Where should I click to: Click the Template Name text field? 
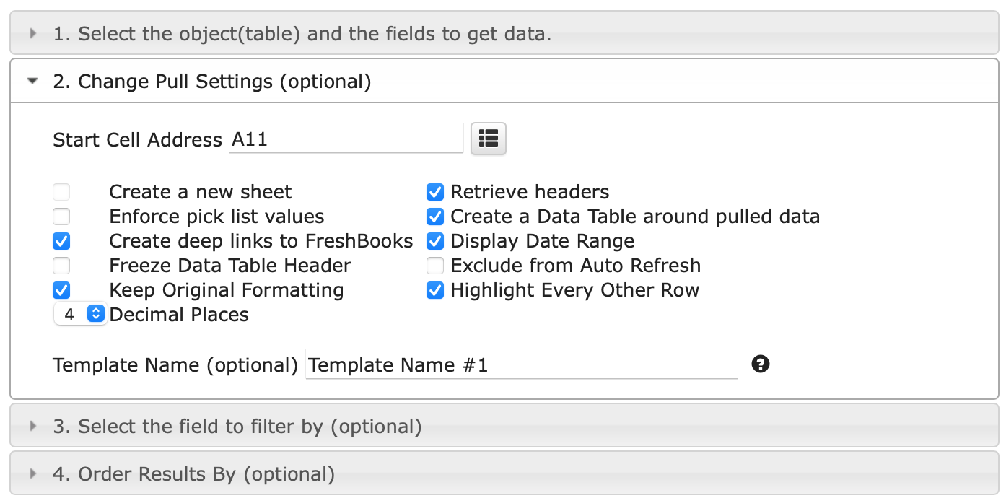click(521, 364)
